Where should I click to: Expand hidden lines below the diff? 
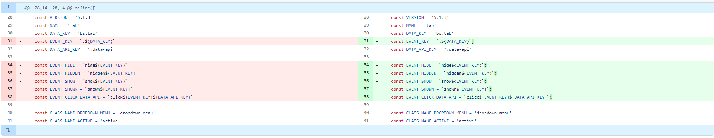tap(9, 130)
